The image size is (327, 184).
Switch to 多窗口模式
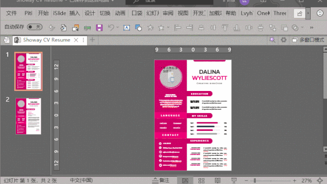[x=308, y=39]
